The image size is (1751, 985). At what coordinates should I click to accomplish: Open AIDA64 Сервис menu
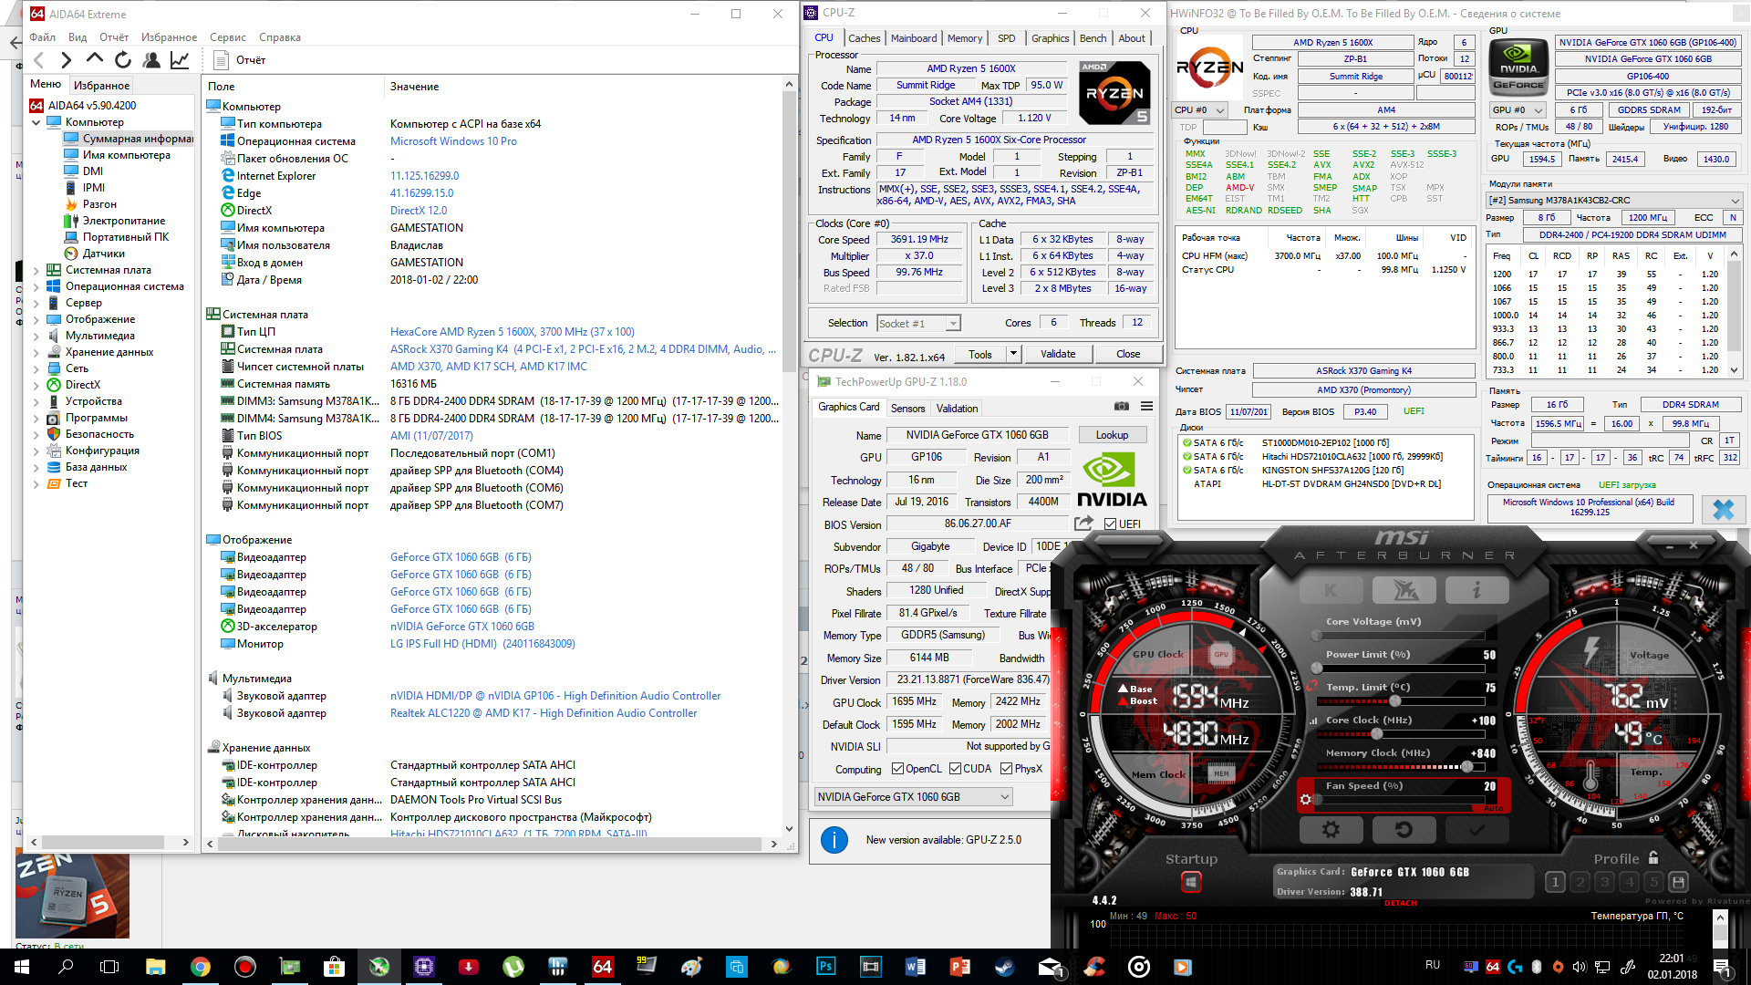pos(227,37)
